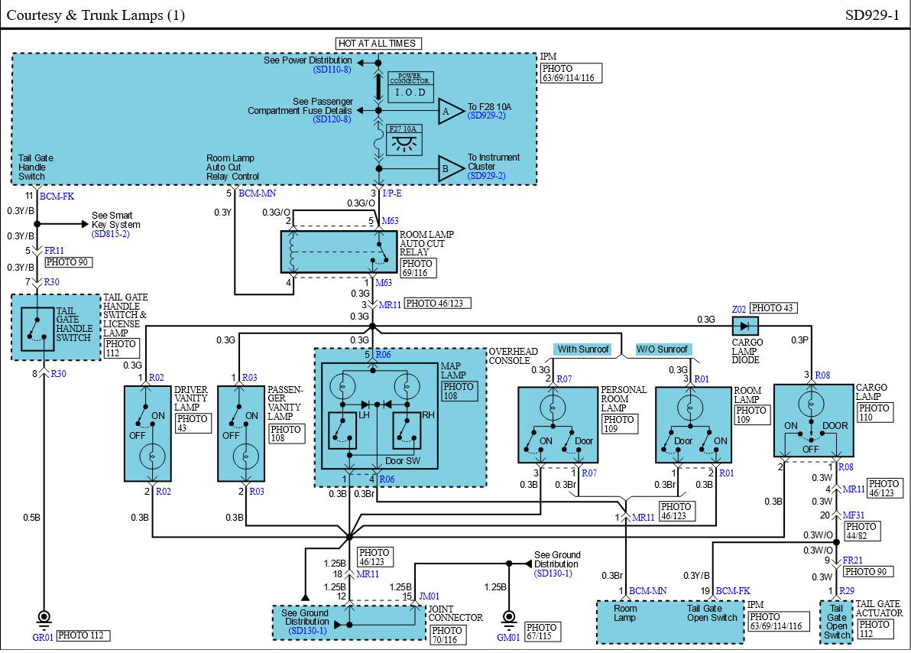This screenshot has width=911, height=653.
Task: Open PHOTO 112 box beside GR01
Action: 83,635
